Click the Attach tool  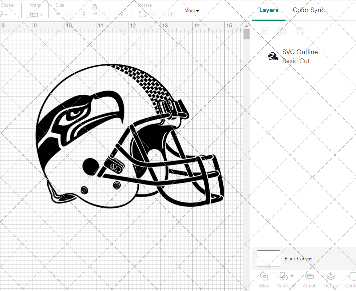pyautogui.click(x=309, y=280)
